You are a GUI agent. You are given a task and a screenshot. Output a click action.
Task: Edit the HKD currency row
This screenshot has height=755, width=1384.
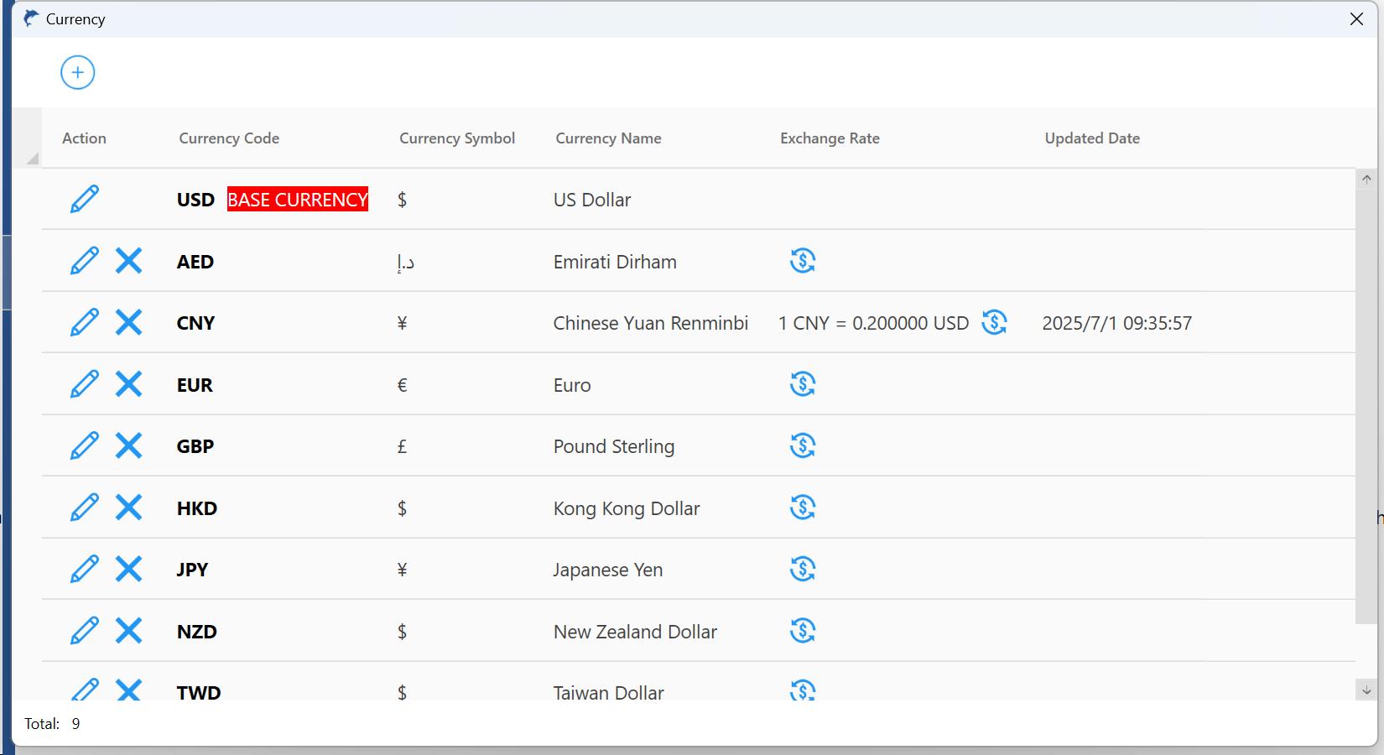84,508
